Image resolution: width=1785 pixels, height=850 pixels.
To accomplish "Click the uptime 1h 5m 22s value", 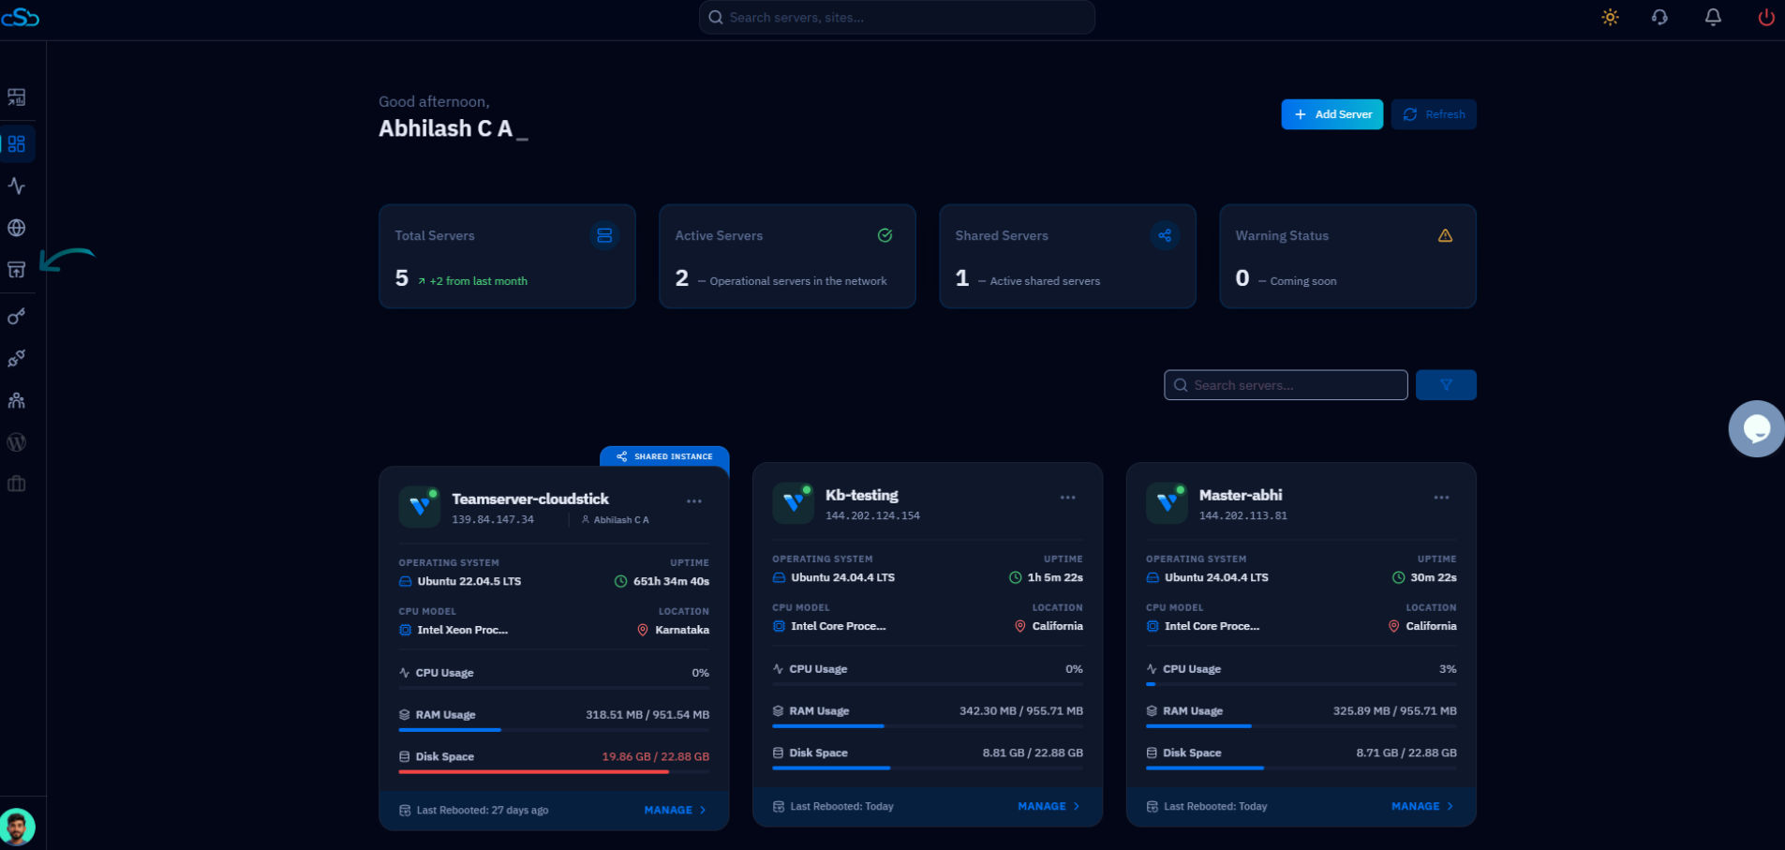I will coord(1055,577).
